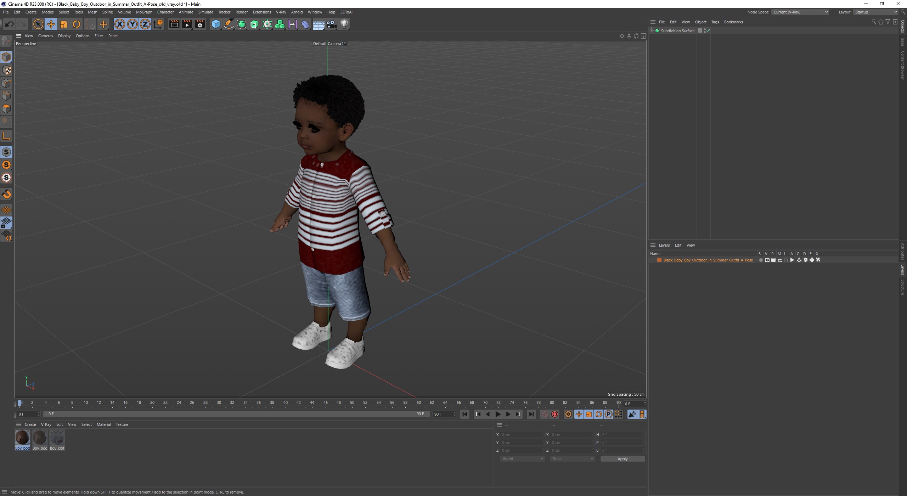Click timeline playhead at frame 0
The width and height of the screenshot is (907, 496).
pyautogui.click(x=19, y=403)
